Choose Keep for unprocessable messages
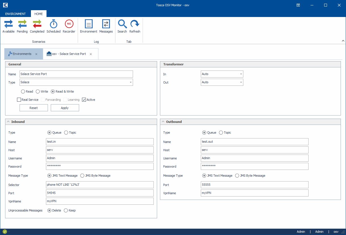 pyautogui.click(x=66, y=210)
